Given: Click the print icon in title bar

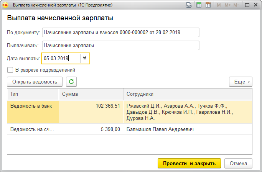Looking at the screenshot, I should tap(188, 5).
